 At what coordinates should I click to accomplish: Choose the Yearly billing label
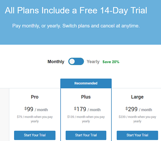coord(93,61)
